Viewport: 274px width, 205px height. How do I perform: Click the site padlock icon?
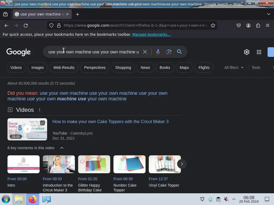59,25
